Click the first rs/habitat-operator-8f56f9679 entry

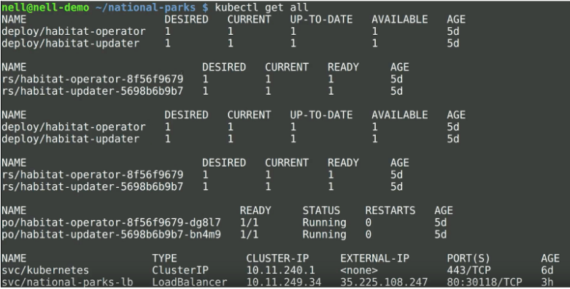point(93,79)
